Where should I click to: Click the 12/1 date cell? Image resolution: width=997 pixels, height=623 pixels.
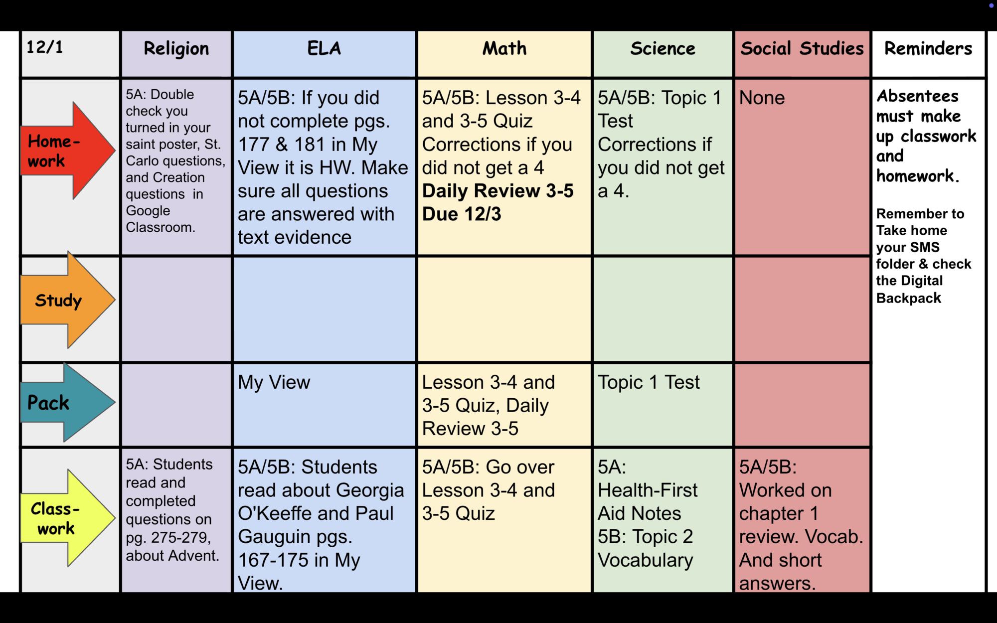pos(45,47)
